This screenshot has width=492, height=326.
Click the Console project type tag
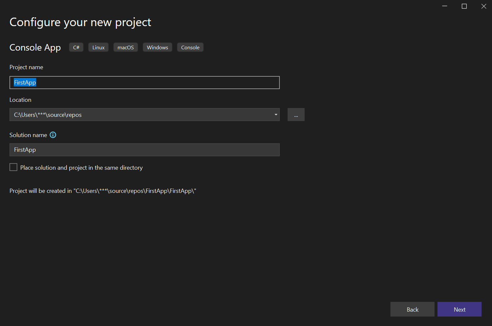pyautogui.click(x=190, y=47)
